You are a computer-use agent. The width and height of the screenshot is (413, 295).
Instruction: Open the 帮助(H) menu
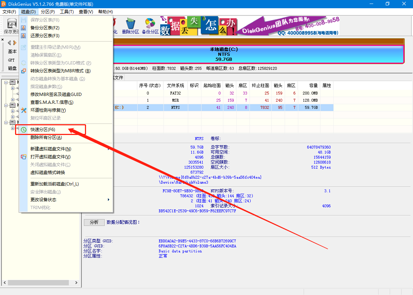105,12
